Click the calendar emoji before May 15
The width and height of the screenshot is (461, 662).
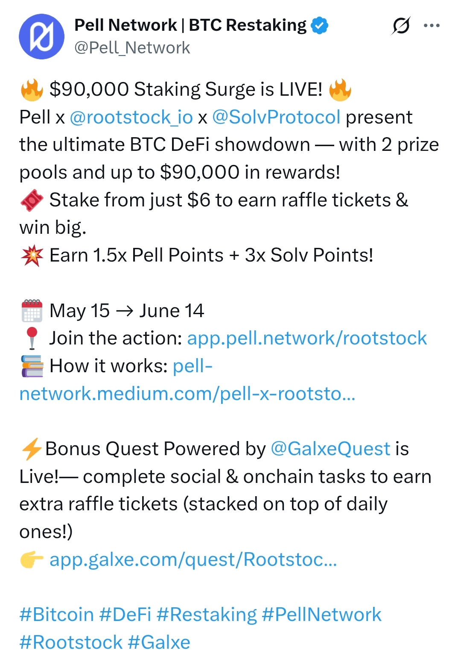(x=32, y=311)
